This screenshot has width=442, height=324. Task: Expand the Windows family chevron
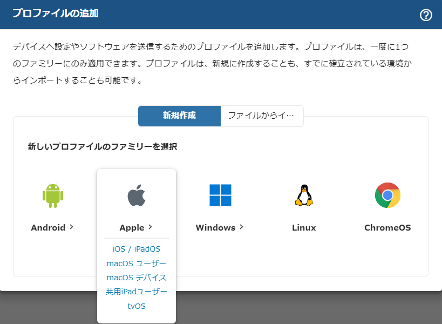click(241, 227)
